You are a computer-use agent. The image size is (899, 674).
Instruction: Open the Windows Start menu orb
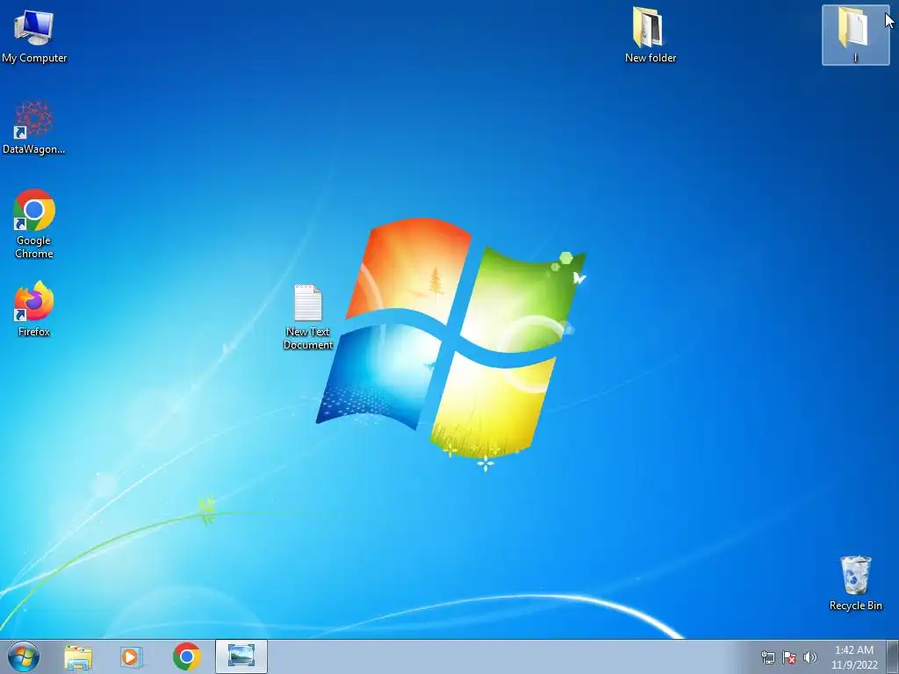pos(24,656)
